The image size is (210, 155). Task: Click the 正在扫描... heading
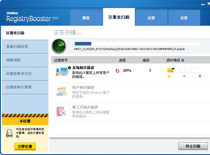(67, 32)
